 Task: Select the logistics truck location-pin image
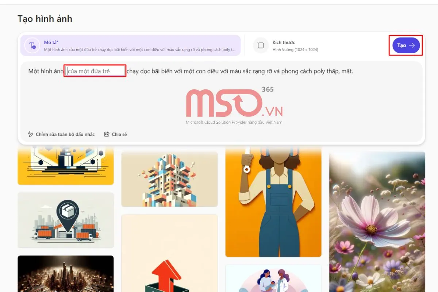[x=65, y=220]
